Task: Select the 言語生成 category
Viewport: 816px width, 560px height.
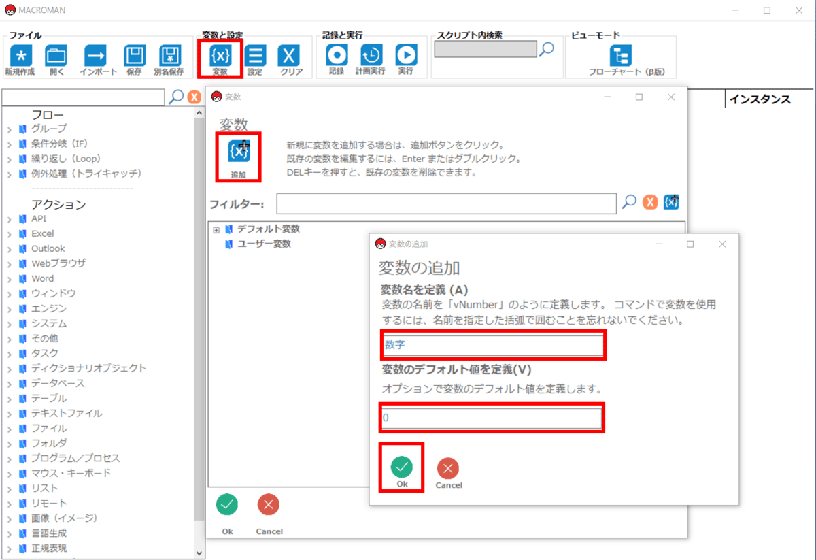Action: pos(49,533)
